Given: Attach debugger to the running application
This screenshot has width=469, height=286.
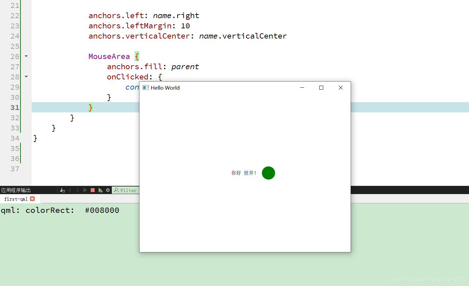Looking at the screenshot, I should (x=100, y=190).
